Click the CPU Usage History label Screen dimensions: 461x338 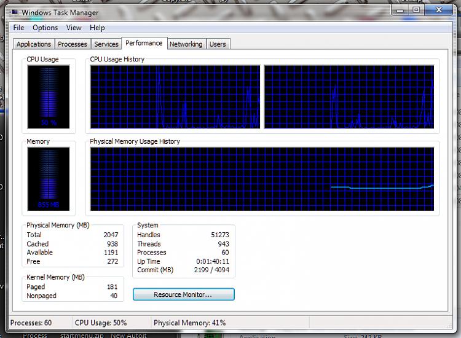click(117, 59)
